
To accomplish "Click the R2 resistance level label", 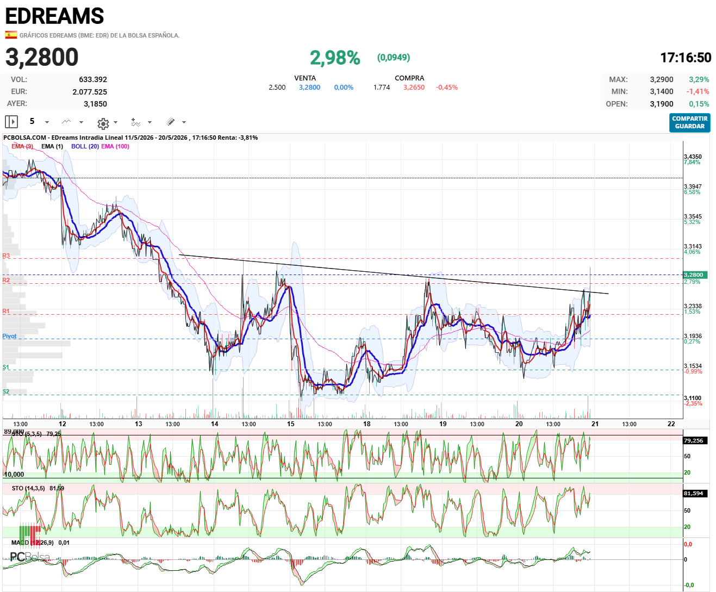I will [x=6, y=281].
